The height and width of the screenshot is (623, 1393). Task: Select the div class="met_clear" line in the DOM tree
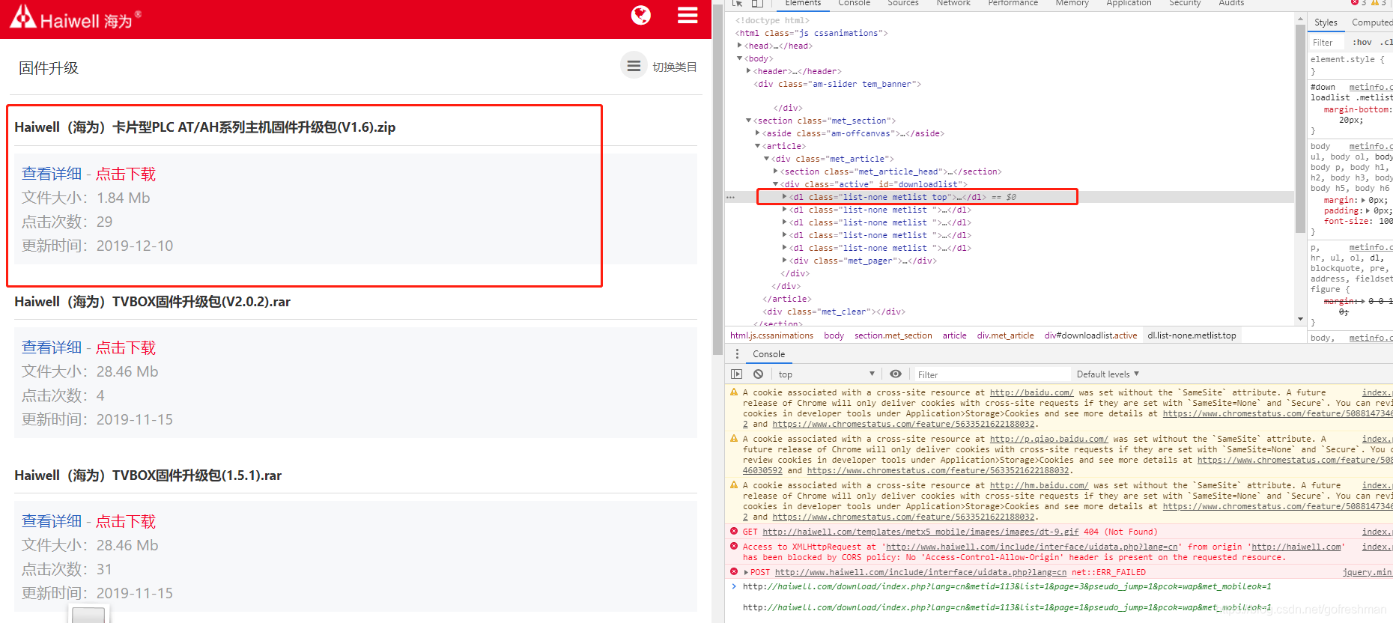click(834, 311)
